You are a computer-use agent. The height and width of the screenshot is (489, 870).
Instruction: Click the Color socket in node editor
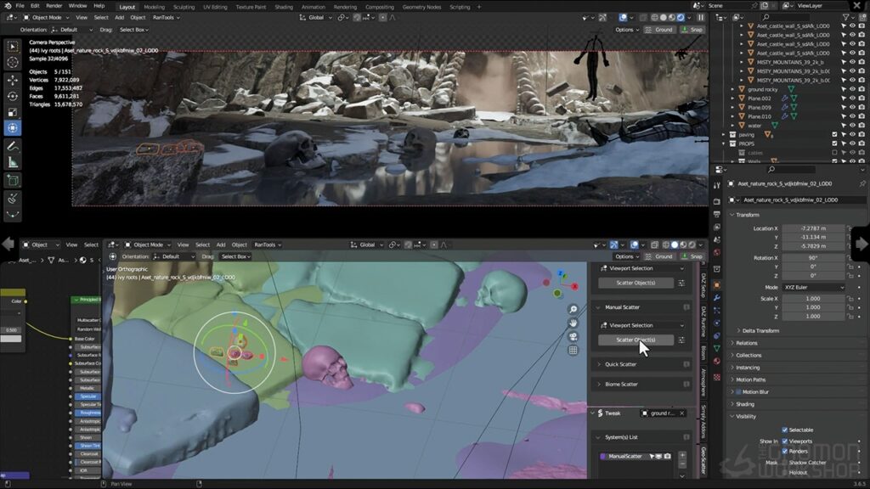pyautogui.click(x=25, y=301)
